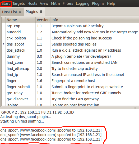
Task: Click 'Submit a fingerprint to ettercap's website'
Action: 87,87
